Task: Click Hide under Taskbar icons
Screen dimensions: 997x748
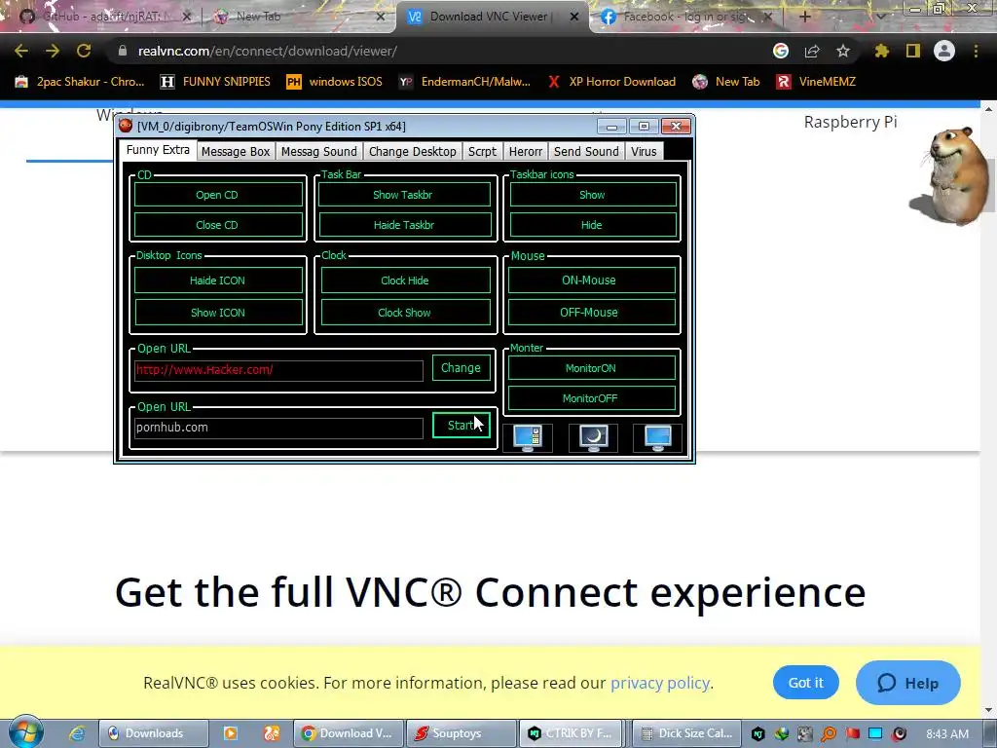Action: pos(592,225)
